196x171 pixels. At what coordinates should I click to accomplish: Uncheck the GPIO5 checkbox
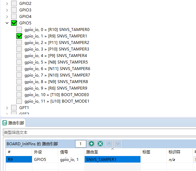point(14,23)
